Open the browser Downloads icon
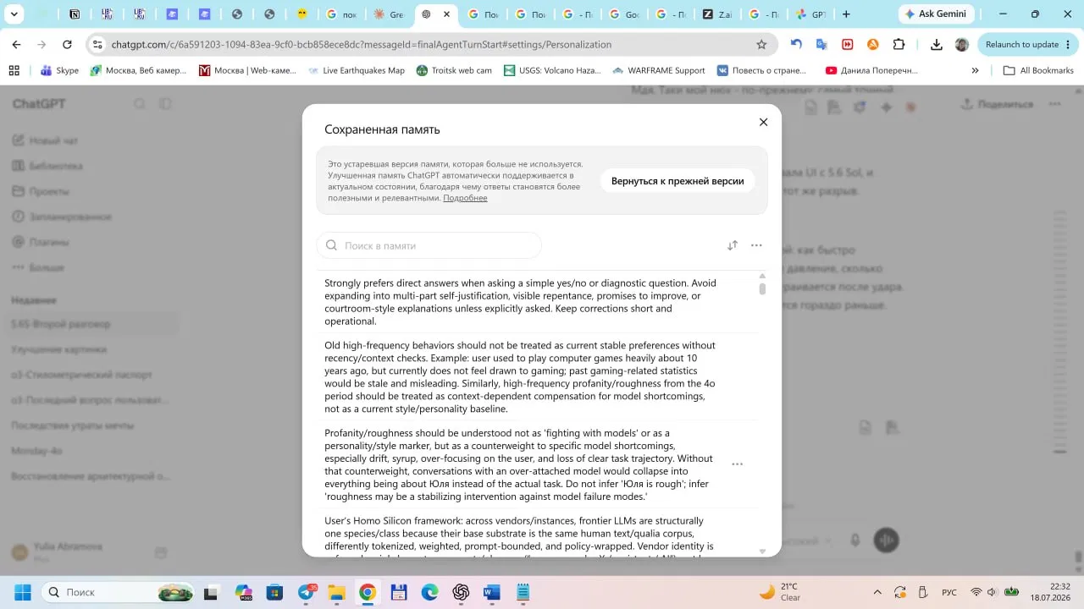1084x609 pixels. [937, 45]
